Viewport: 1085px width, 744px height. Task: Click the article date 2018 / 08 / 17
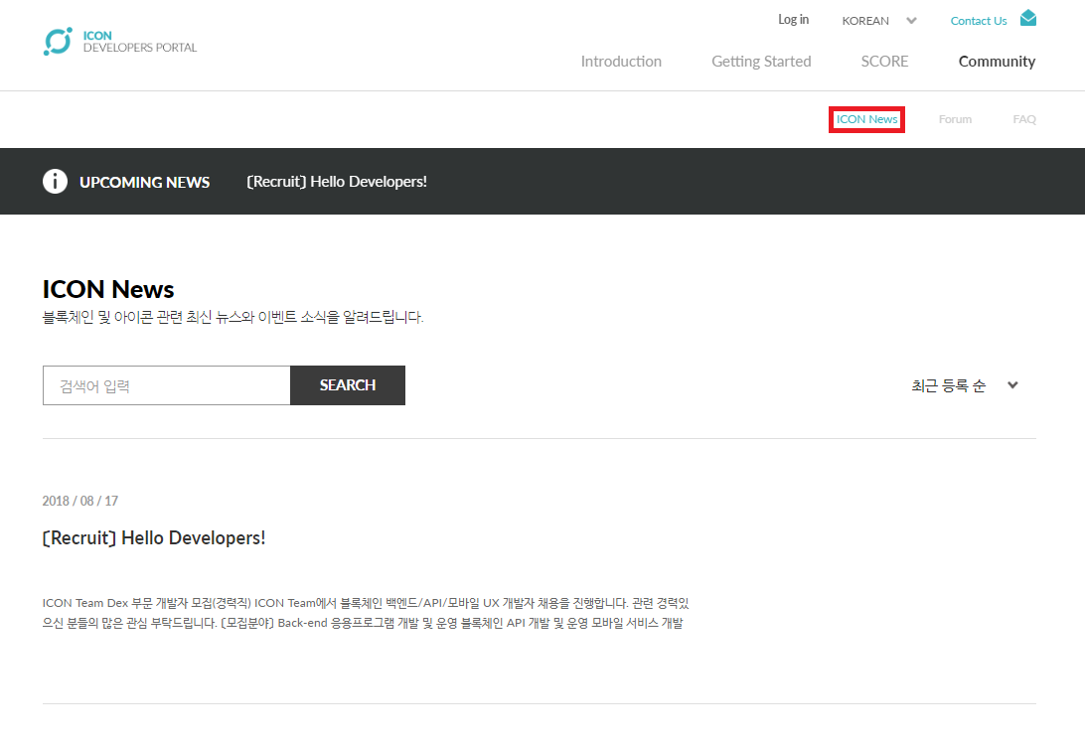coord(80,501)
